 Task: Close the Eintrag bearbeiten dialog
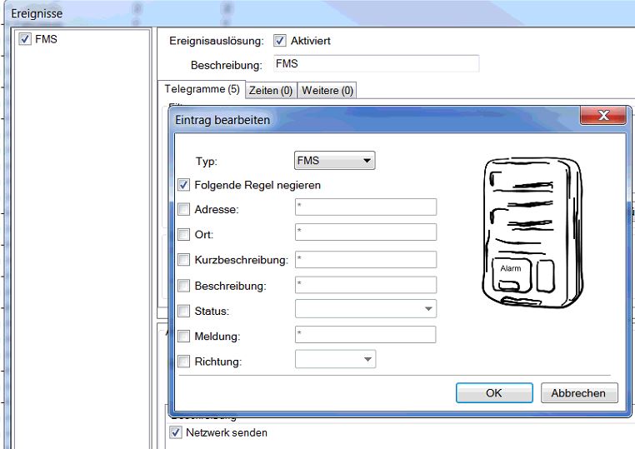pyautogui.click(x=602, y=116)
